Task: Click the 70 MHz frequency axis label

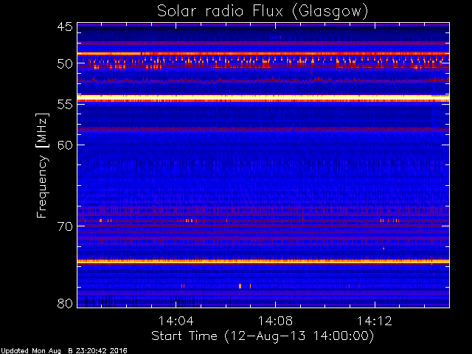Action: tap(65, 226)
